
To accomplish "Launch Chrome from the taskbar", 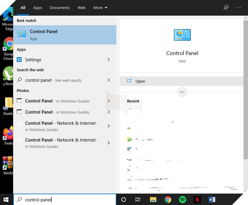I will (x=168, y=199).
